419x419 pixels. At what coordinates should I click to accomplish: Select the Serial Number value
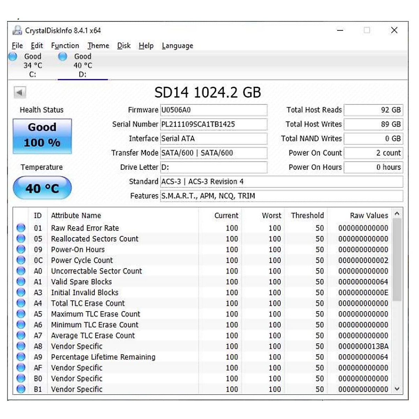tap(213, 124)
